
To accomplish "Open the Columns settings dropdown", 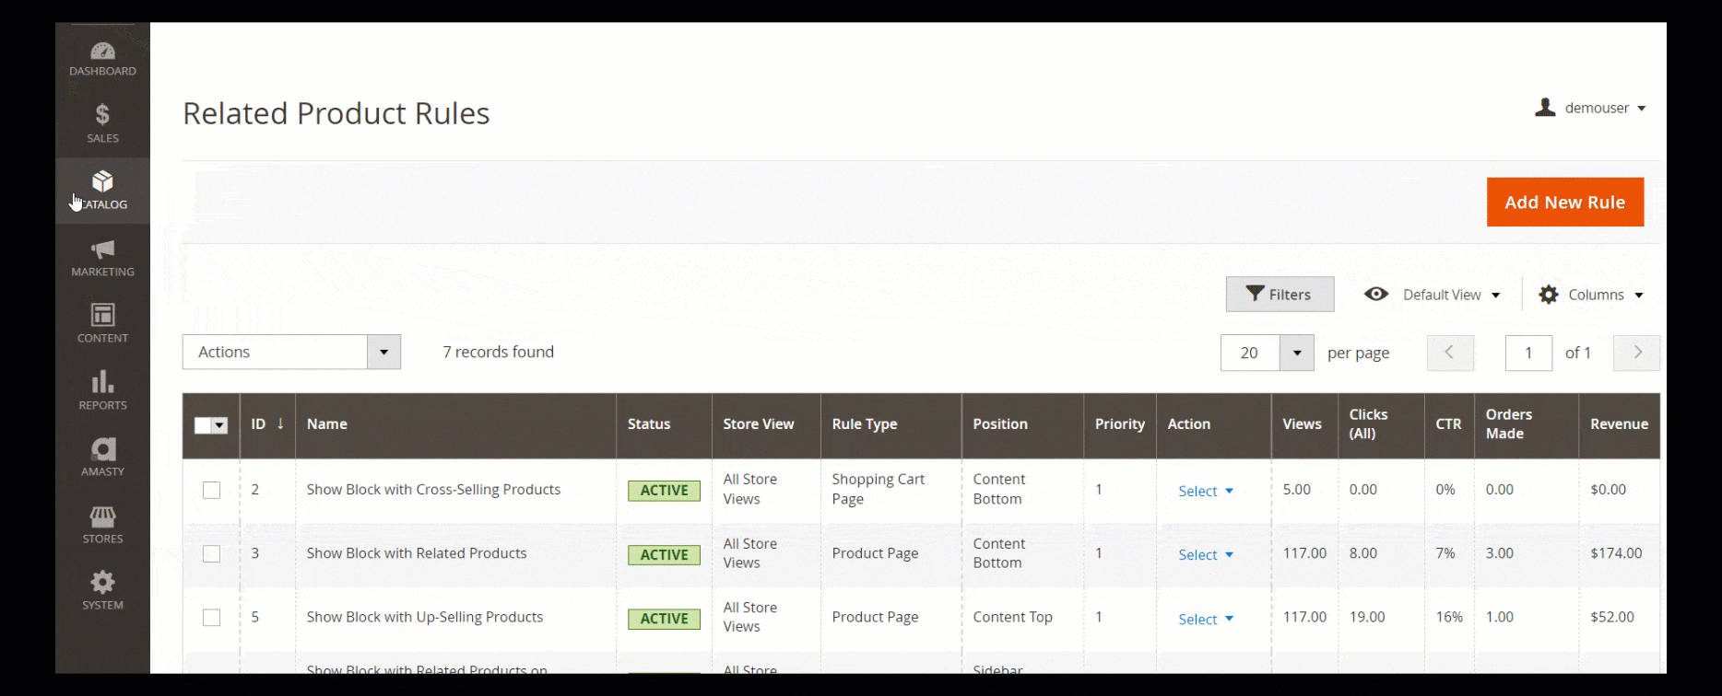I will point(1591,295).
